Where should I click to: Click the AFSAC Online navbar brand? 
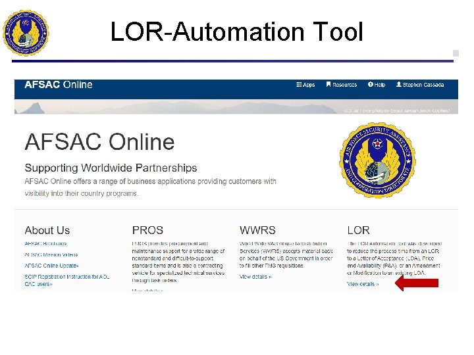[x=59, y=85]
